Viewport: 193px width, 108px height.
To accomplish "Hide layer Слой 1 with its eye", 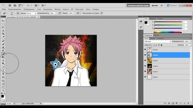I will pyautogui.click(x=145, y=77).
